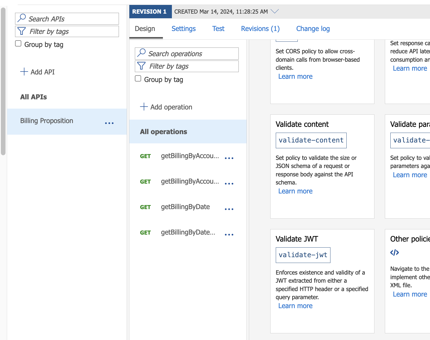Click the CREATED Mar 14, 2024 timestamp
The width and height of the screenshot is (430, 340).
click(221, 12)
